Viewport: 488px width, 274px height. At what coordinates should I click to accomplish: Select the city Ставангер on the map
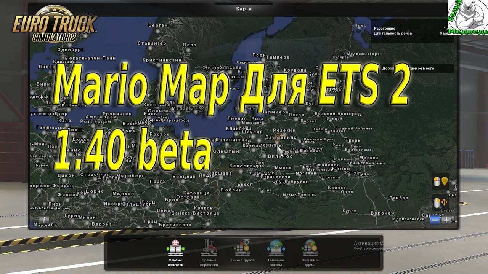(152, 43)
